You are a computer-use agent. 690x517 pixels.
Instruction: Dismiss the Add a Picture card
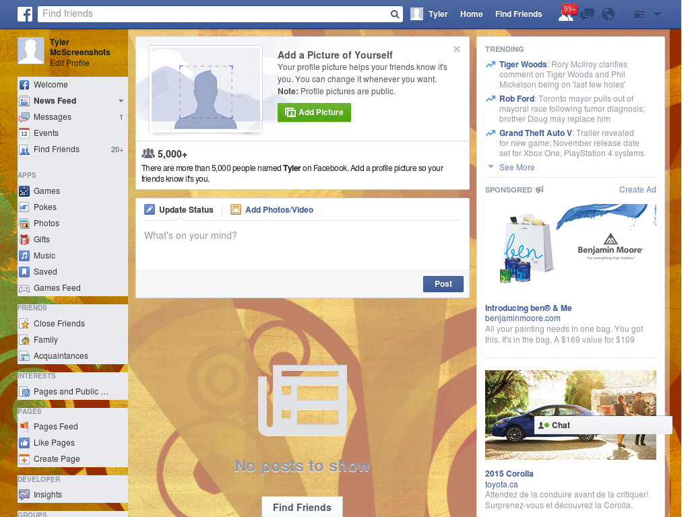click(x=457, y=49)
